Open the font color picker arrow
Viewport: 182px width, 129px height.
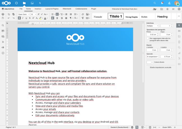pyautogui.click(x=47, y=18)
